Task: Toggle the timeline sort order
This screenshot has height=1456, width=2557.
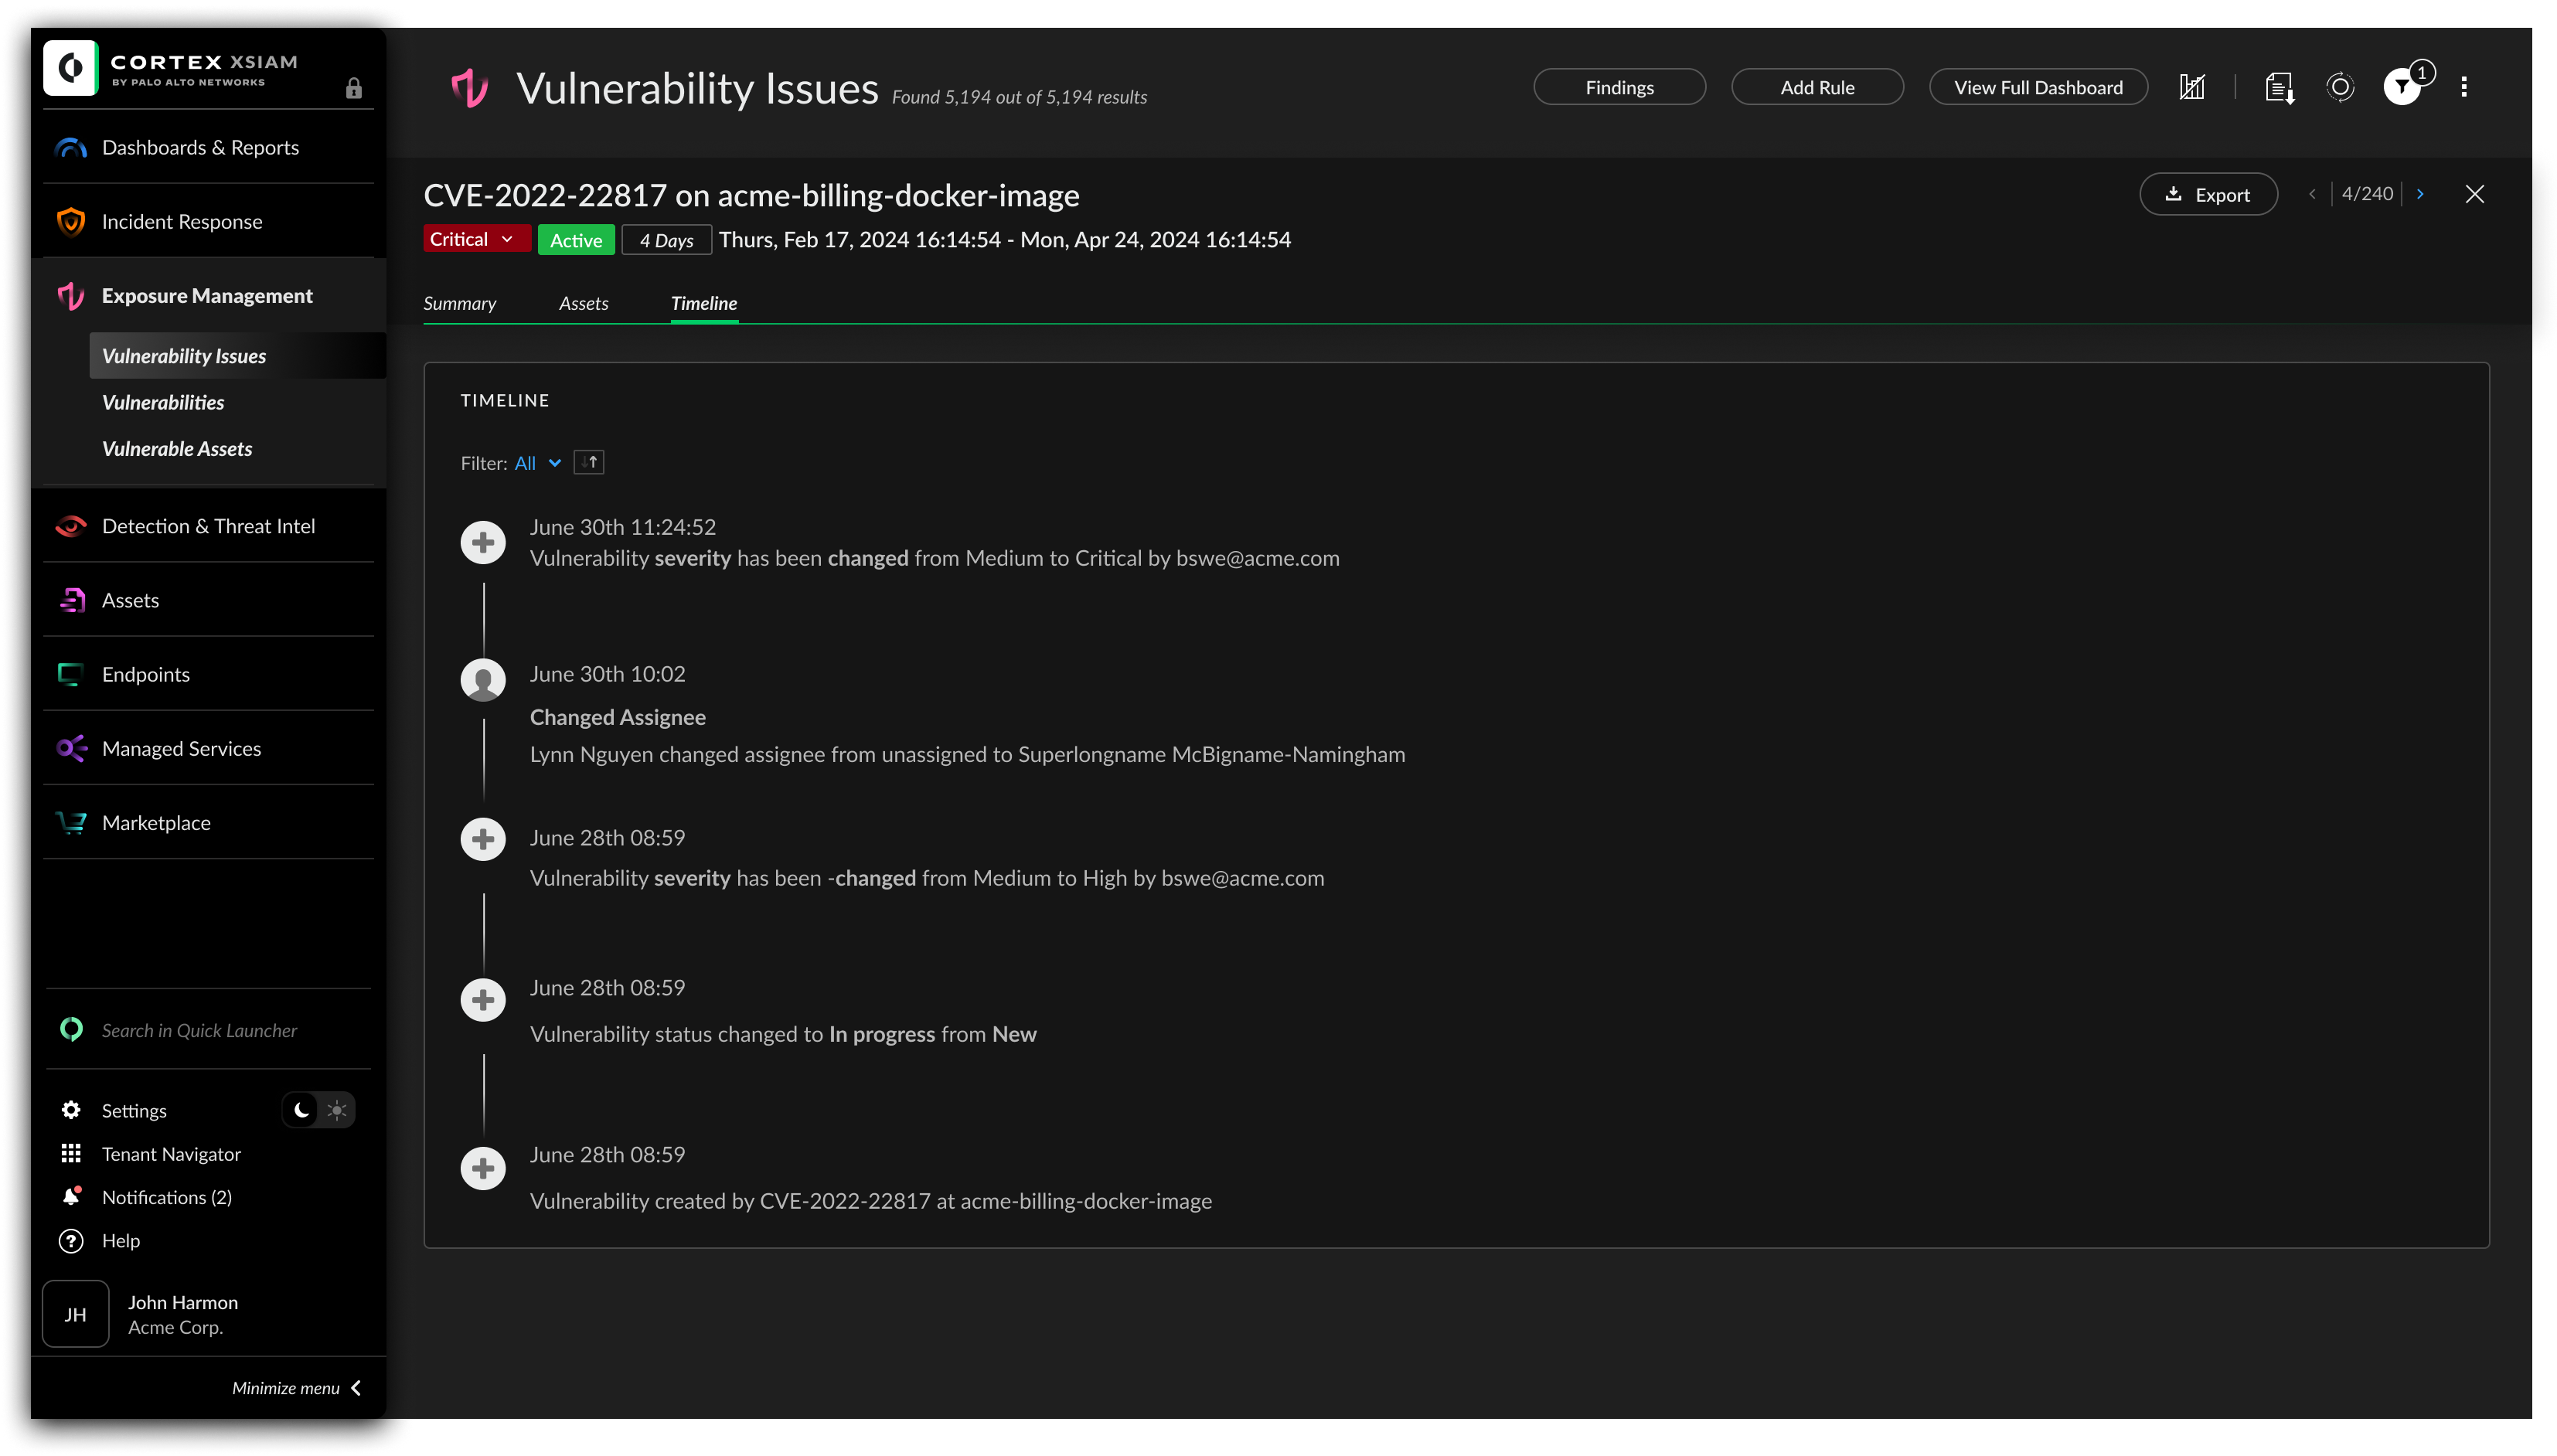Action: 588,462
